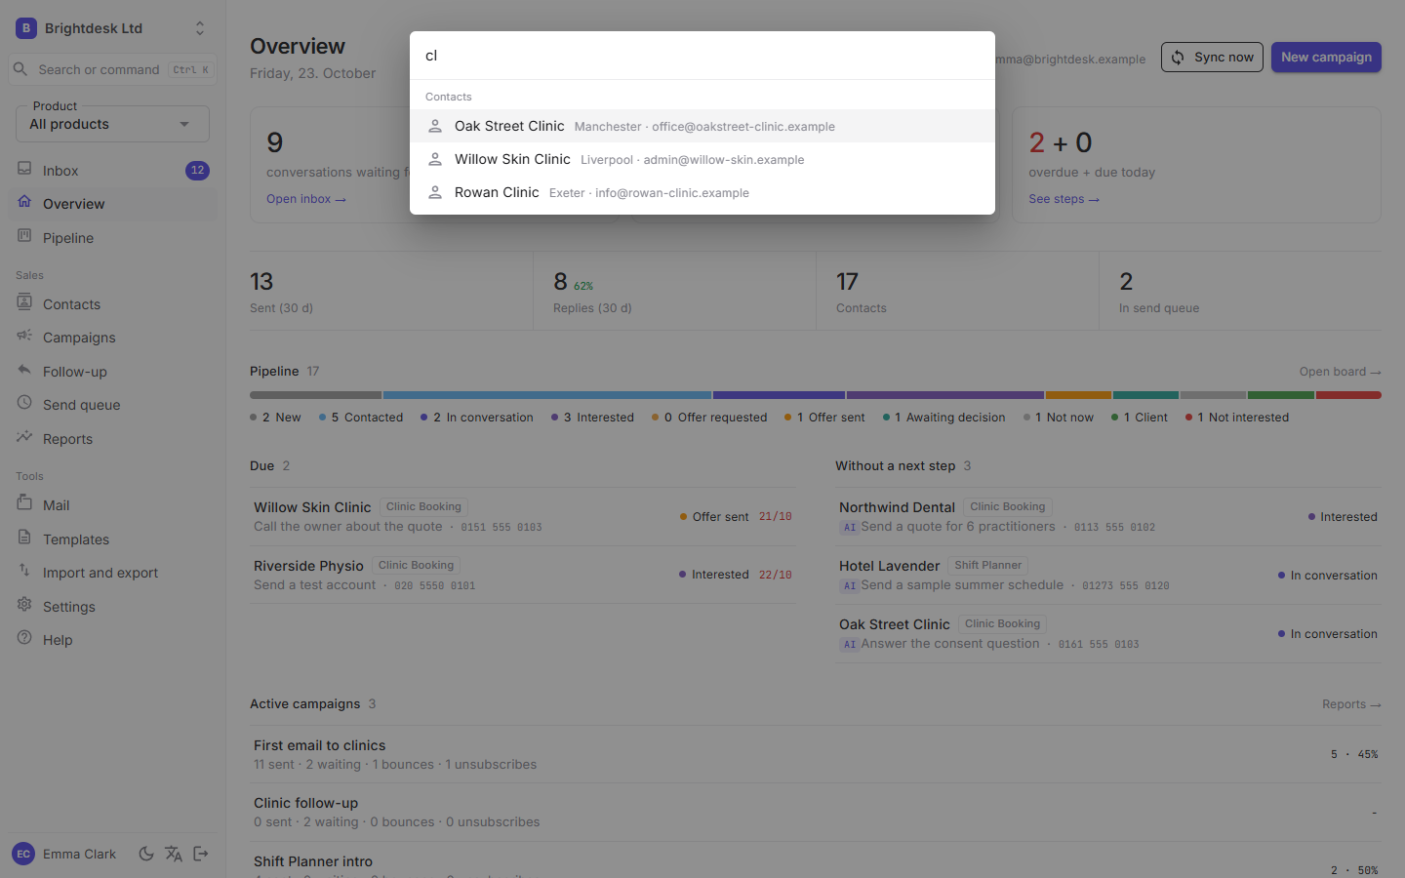Open the Hotel Lavender row
This screenshot has width=1405, height=878.
[1108, 576]
